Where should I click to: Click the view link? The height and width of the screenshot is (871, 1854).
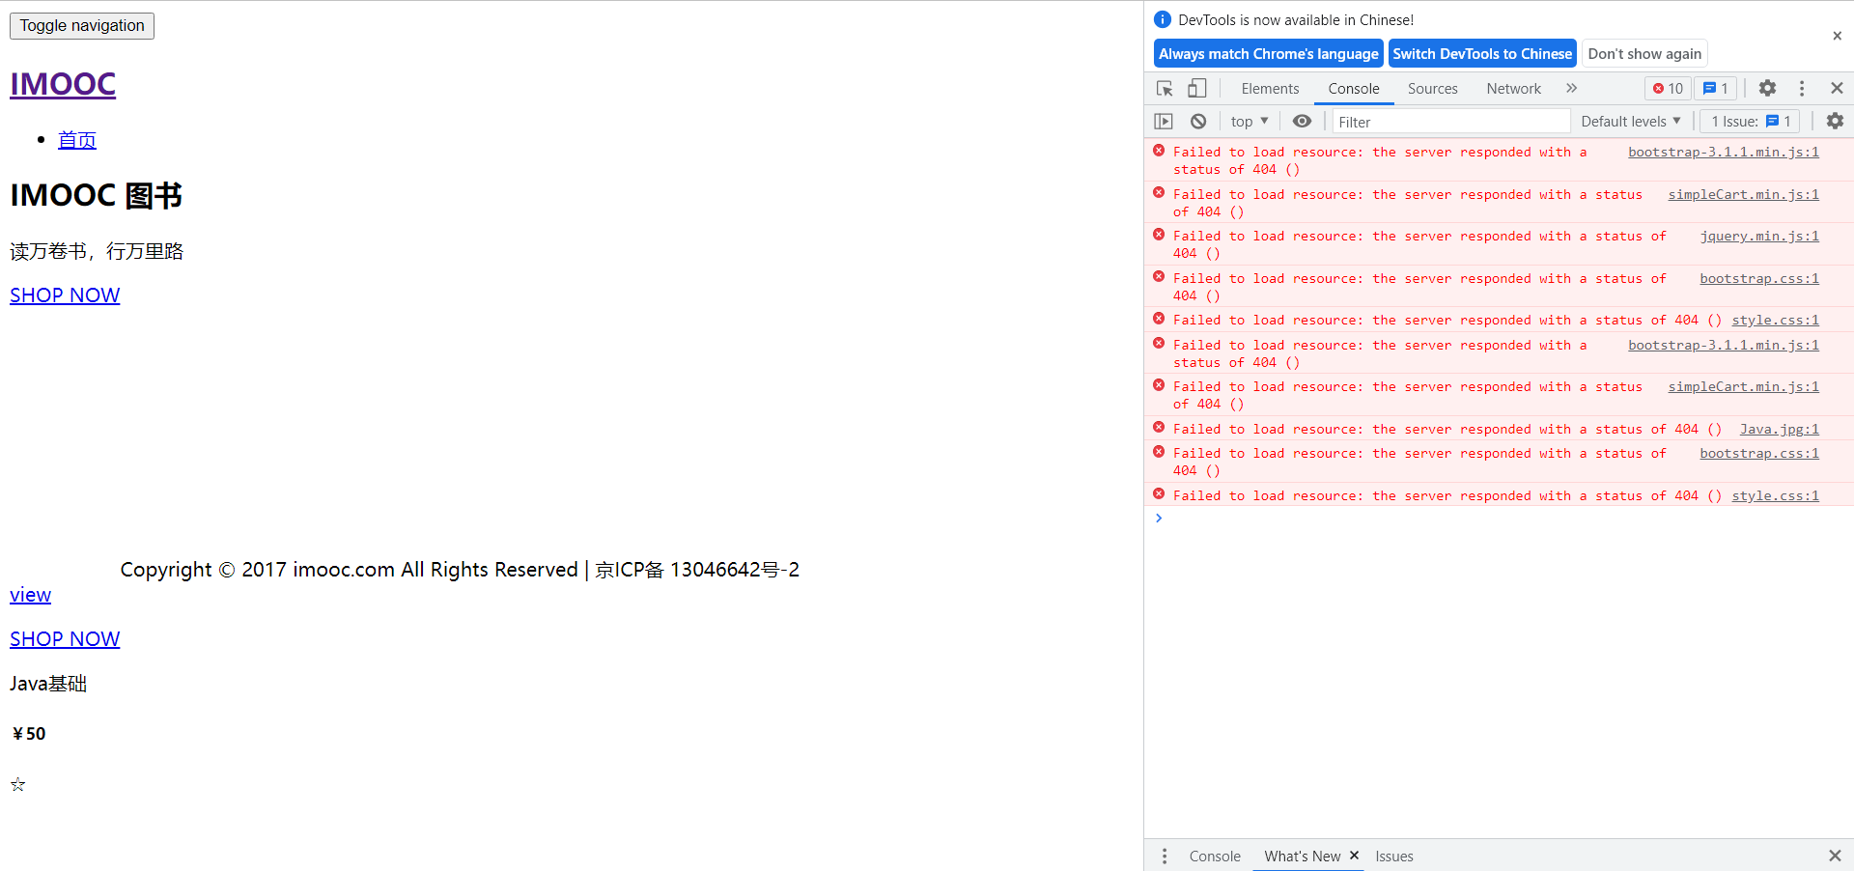coord(30,595)
